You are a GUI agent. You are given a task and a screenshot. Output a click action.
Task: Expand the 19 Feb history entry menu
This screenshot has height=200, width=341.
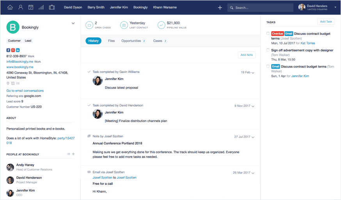(x=253, y=73)
